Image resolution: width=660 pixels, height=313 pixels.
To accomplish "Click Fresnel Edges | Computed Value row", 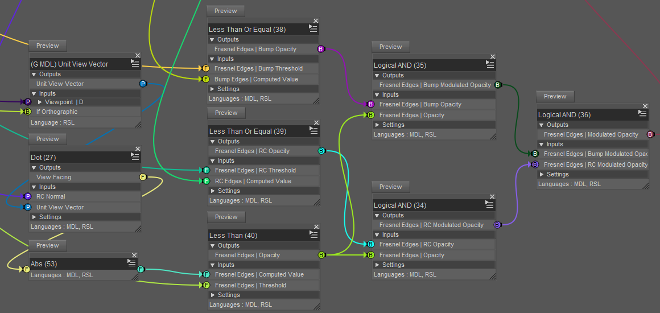I will coord(264,274).
